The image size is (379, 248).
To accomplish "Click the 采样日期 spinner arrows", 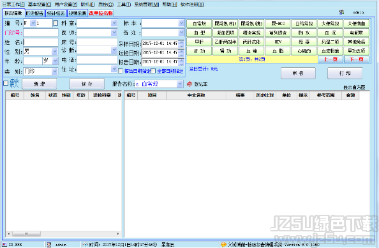I will click(x=181, y=43).
